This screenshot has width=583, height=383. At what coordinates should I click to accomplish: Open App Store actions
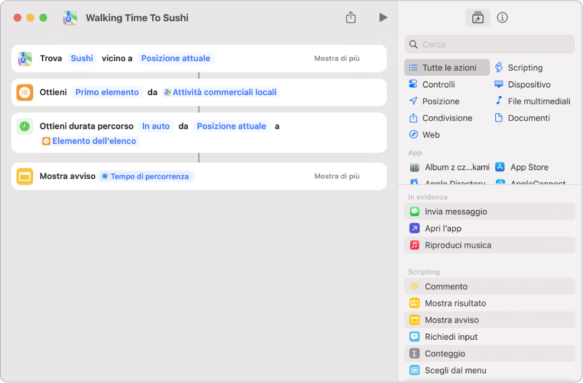coord(529,167)
